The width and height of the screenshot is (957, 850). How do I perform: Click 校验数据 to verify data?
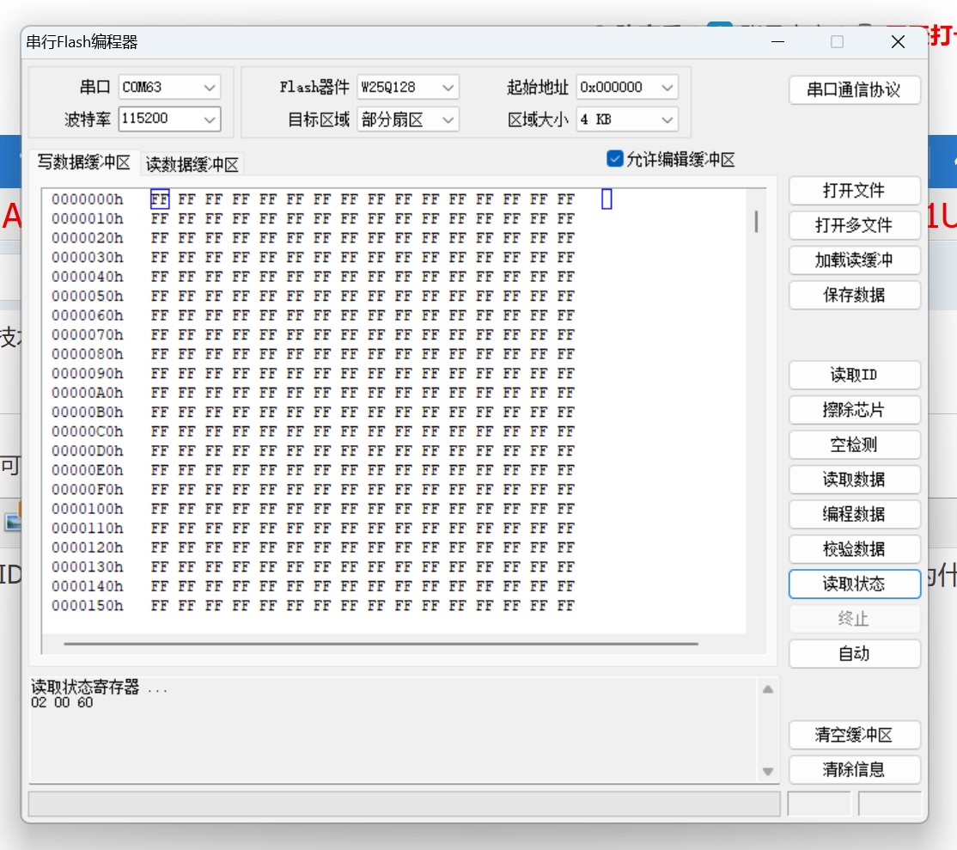(854, 549)
